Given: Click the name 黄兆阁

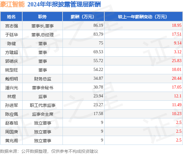Looking at the screenshot, I should point(12,141).
